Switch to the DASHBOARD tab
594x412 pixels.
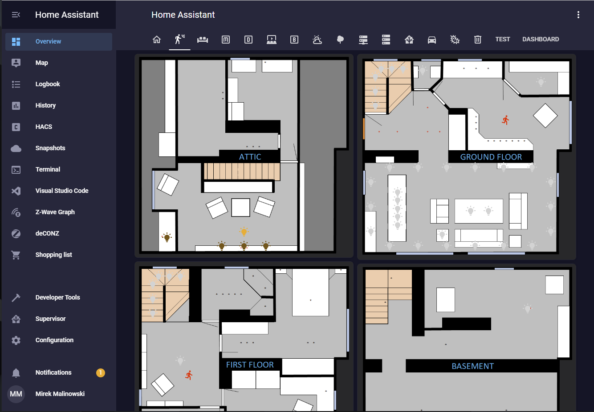point(541,40)
